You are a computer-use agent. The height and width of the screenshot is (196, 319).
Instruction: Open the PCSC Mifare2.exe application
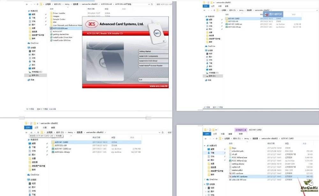pyautogui.click(x=240, y=157)
